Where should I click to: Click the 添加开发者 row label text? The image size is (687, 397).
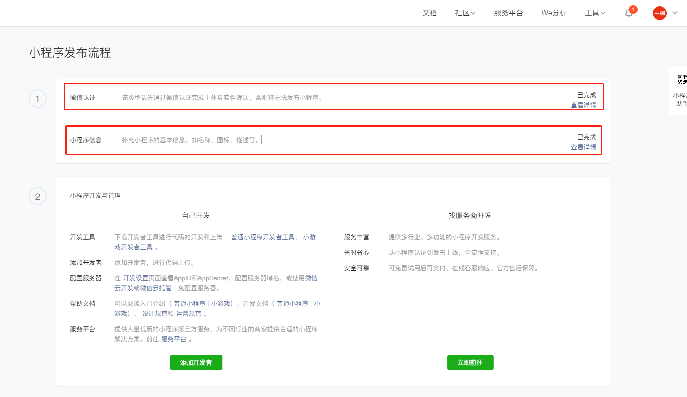pos(86,263)
